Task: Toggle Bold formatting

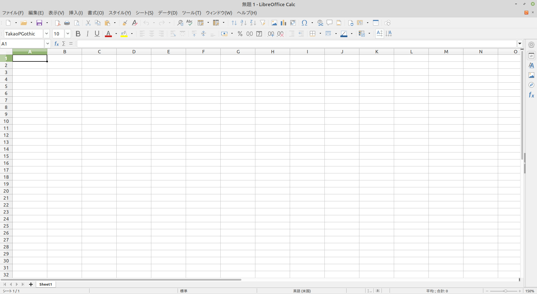Action: pyautogui.click(x=78, y=34)
